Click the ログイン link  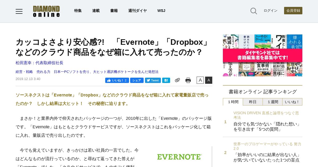pos(271,11)
